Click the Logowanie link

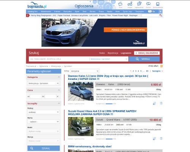click(126, 53)
